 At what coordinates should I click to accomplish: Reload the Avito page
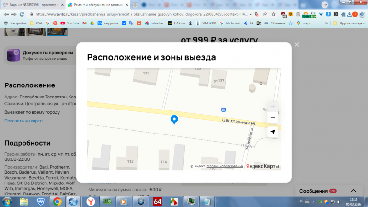(22, 14)
